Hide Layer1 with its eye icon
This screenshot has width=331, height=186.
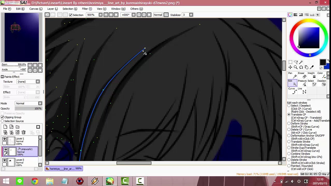pos(4,139)
